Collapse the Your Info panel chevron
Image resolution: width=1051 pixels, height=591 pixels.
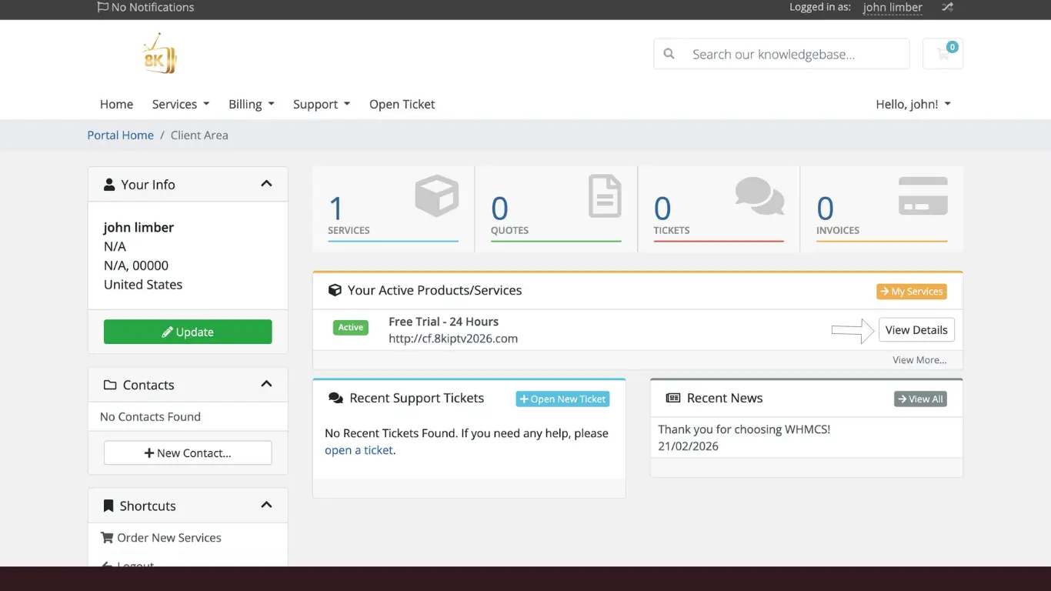266,184
